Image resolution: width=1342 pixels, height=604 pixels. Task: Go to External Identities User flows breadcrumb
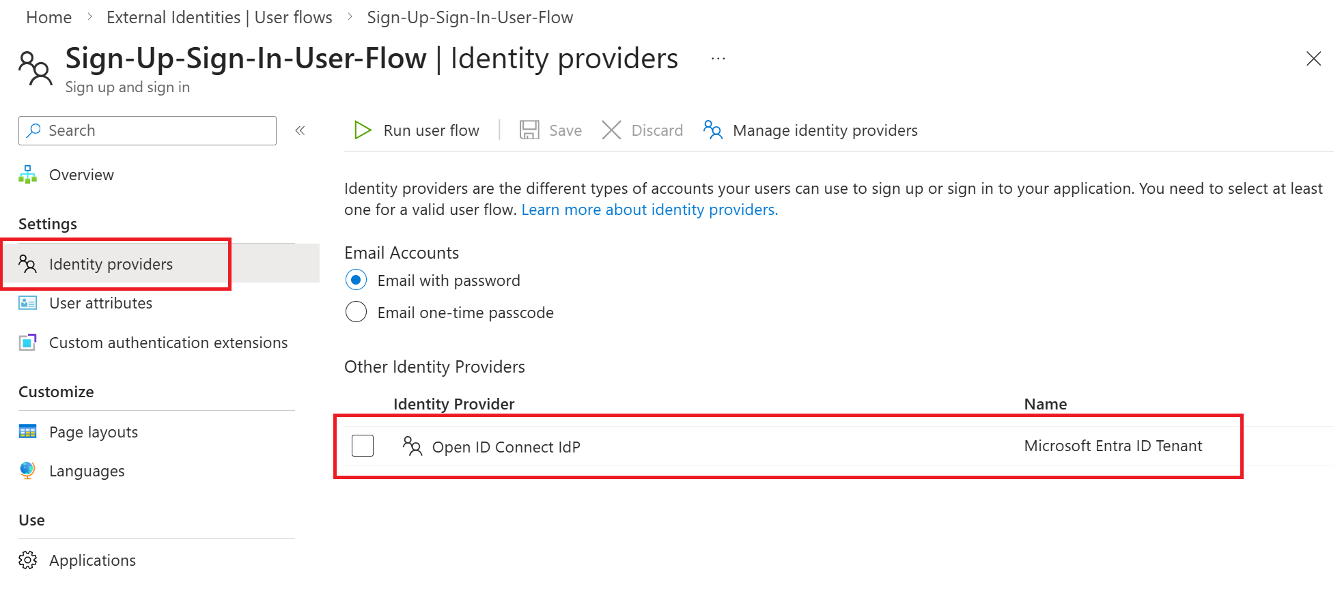[219, 18]
